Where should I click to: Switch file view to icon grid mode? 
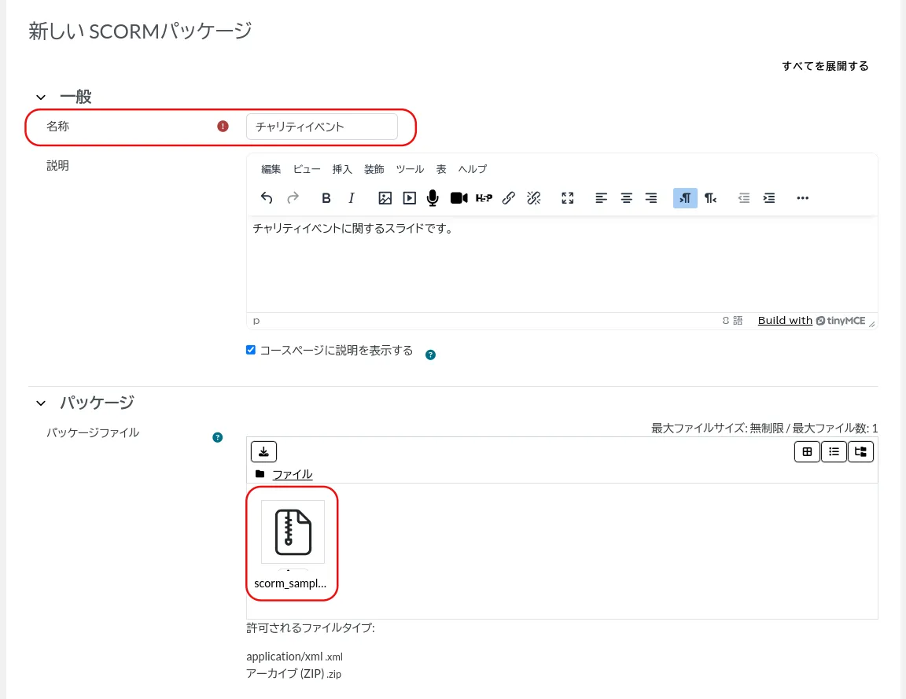pos(807,451)
